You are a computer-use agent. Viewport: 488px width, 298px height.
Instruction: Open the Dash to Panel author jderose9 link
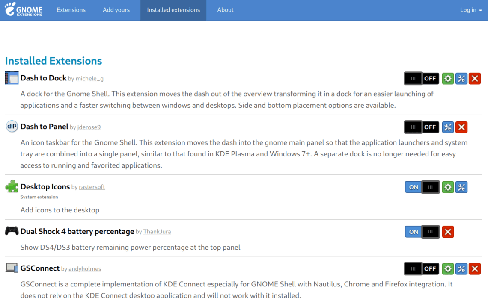click(x=89, y=127)
